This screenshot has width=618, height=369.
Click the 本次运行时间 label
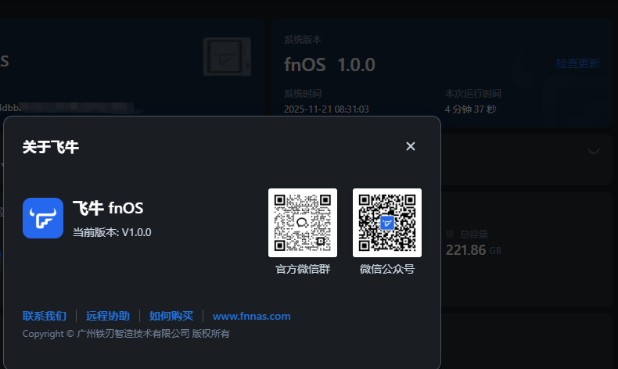pyautogui.click(x=473, y=94)
